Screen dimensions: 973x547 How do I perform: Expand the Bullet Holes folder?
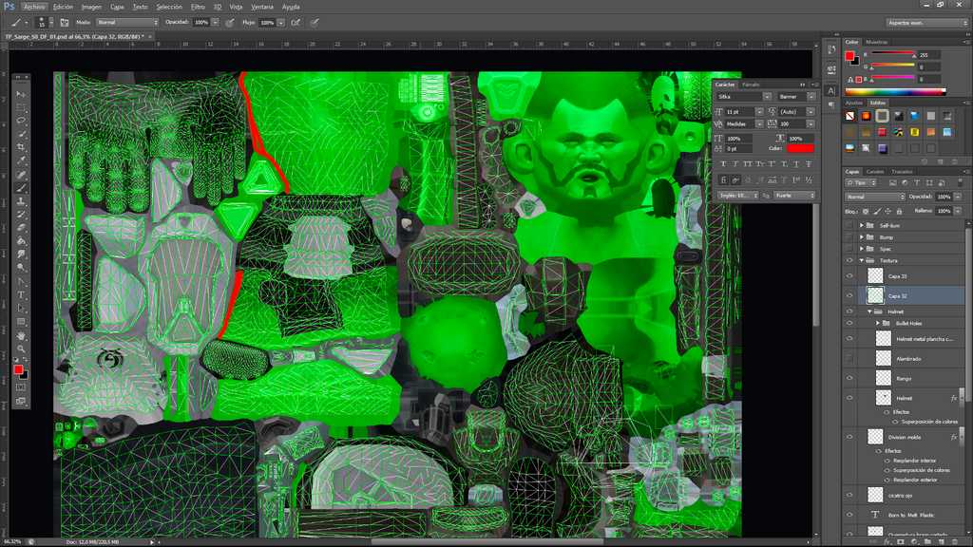click(876, 323)
